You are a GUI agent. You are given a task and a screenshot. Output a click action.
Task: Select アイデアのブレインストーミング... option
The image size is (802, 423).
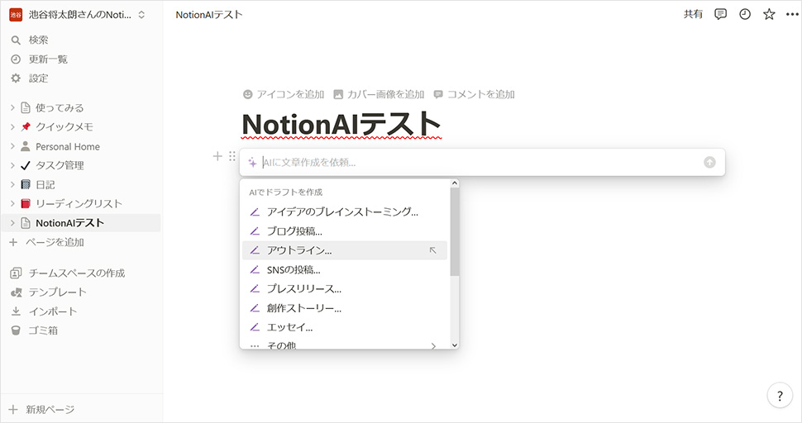[x=344, y=211]
